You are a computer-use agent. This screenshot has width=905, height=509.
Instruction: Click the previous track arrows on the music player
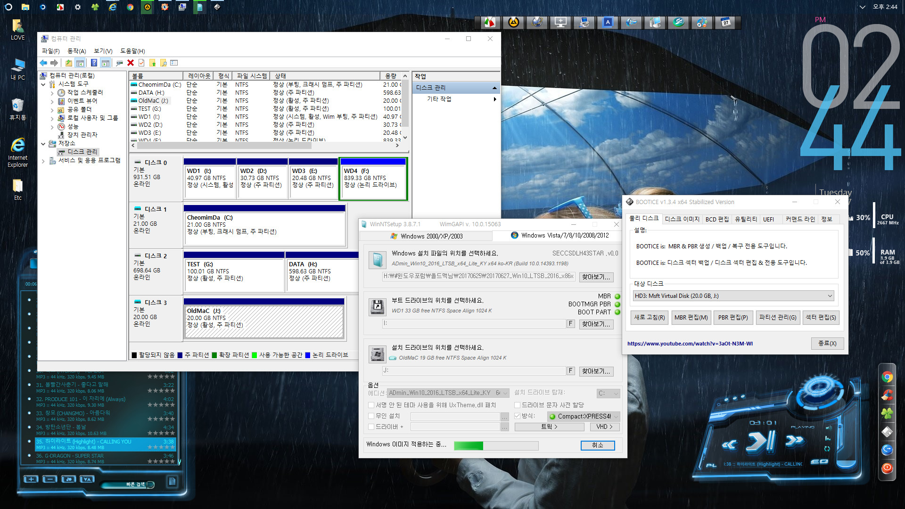tap(730, 444)
